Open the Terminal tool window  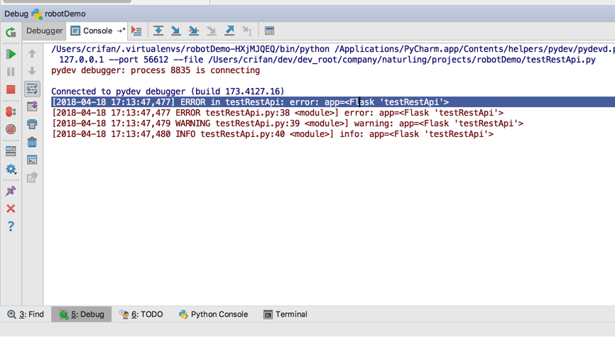point(285,314)
